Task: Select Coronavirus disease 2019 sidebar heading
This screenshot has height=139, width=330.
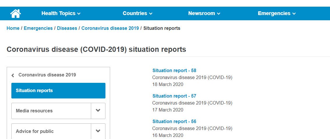Action: [47, 75]
